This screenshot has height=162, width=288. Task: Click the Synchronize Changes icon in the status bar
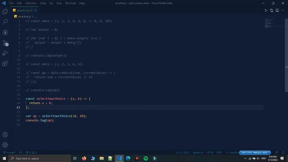click(x=21, y=153)
